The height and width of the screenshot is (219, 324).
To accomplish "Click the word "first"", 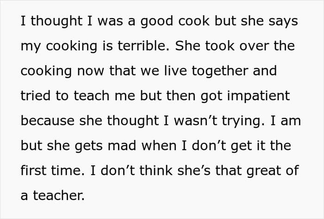I will 33,170.
